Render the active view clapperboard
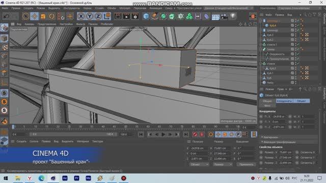The image size is (326, 183). tap(118, 16)
